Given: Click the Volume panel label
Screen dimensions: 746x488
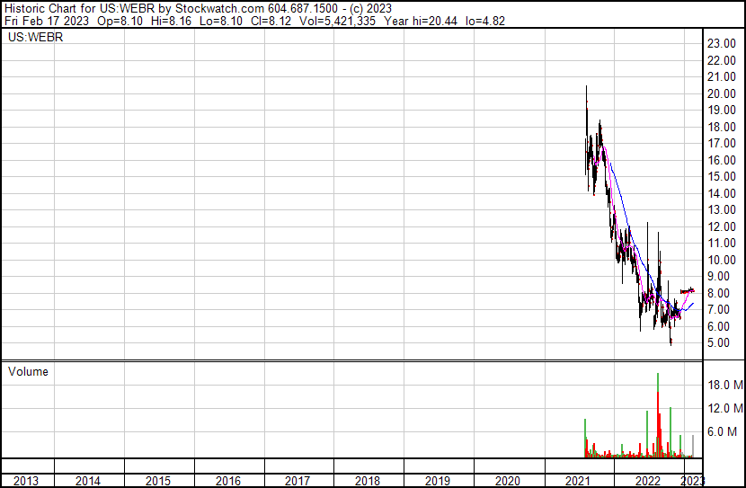Looking at the screenshot, I should coord(29,371).
